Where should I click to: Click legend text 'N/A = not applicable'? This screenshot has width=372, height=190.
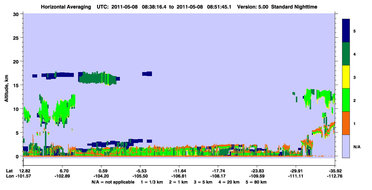[113, 182]
